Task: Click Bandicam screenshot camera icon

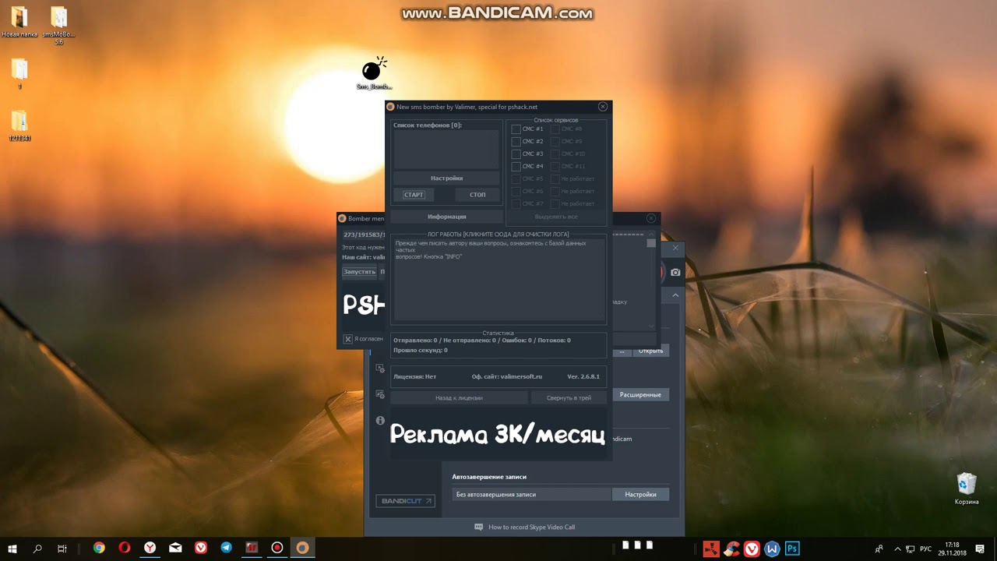Action: pos(675,272)
